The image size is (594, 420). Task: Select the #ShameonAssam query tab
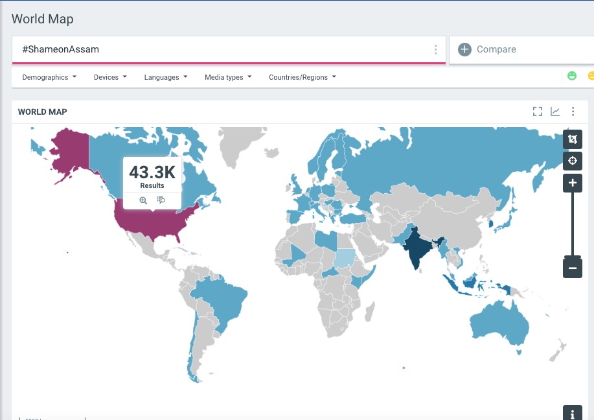tap(229, 50)
